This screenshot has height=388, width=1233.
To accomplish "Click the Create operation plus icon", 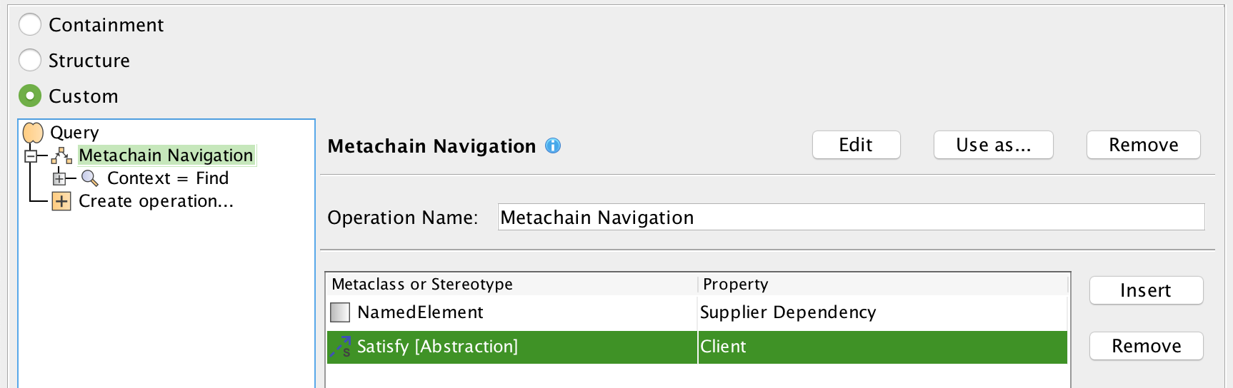I will click(x=61, y=201).
